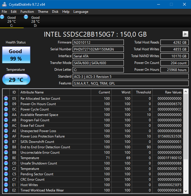The image size is (191, 196).
Task: Click status orb for Power Loss Protection Failure
Action: (x=6, y=136)
